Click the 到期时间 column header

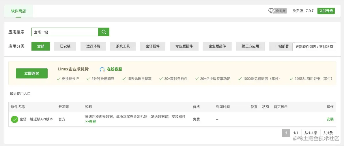(223, 107)
